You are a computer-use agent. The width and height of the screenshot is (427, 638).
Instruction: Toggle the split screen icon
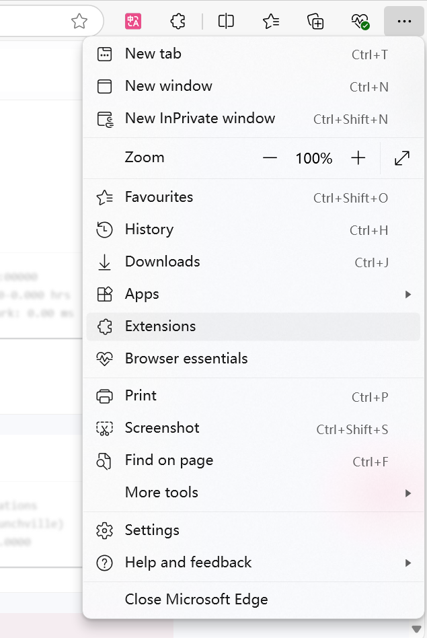point(227,22)
